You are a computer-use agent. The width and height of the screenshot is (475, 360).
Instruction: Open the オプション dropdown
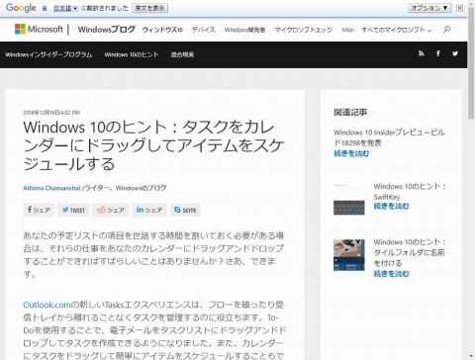pyautogui.click(x=429, y=8)
